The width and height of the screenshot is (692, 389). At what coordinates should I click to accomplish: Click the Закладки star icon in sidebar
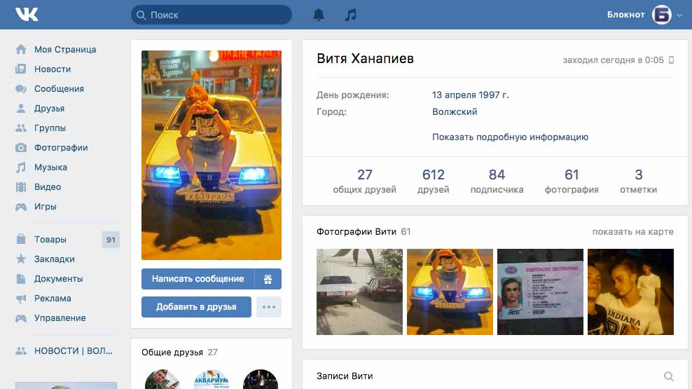[x=21, y=259]
